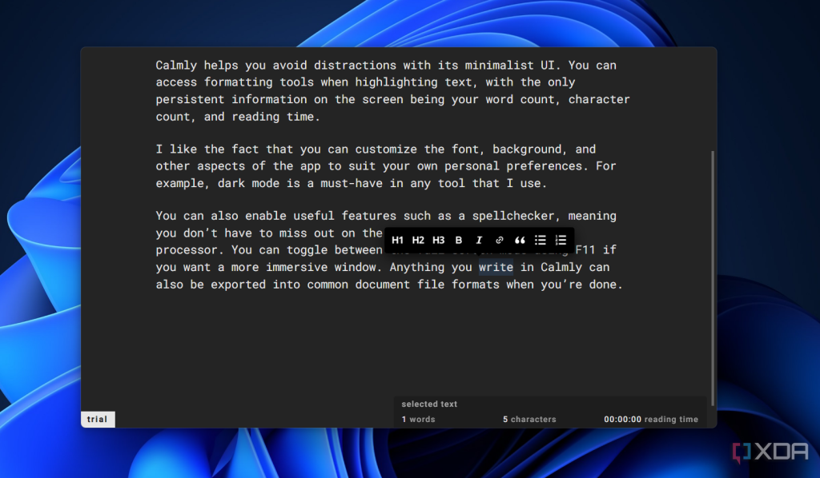The width and height of the screenshot is (820, 478).
Task: Apply Heading 3 with the H3 button
Action: tap(438, 240)
